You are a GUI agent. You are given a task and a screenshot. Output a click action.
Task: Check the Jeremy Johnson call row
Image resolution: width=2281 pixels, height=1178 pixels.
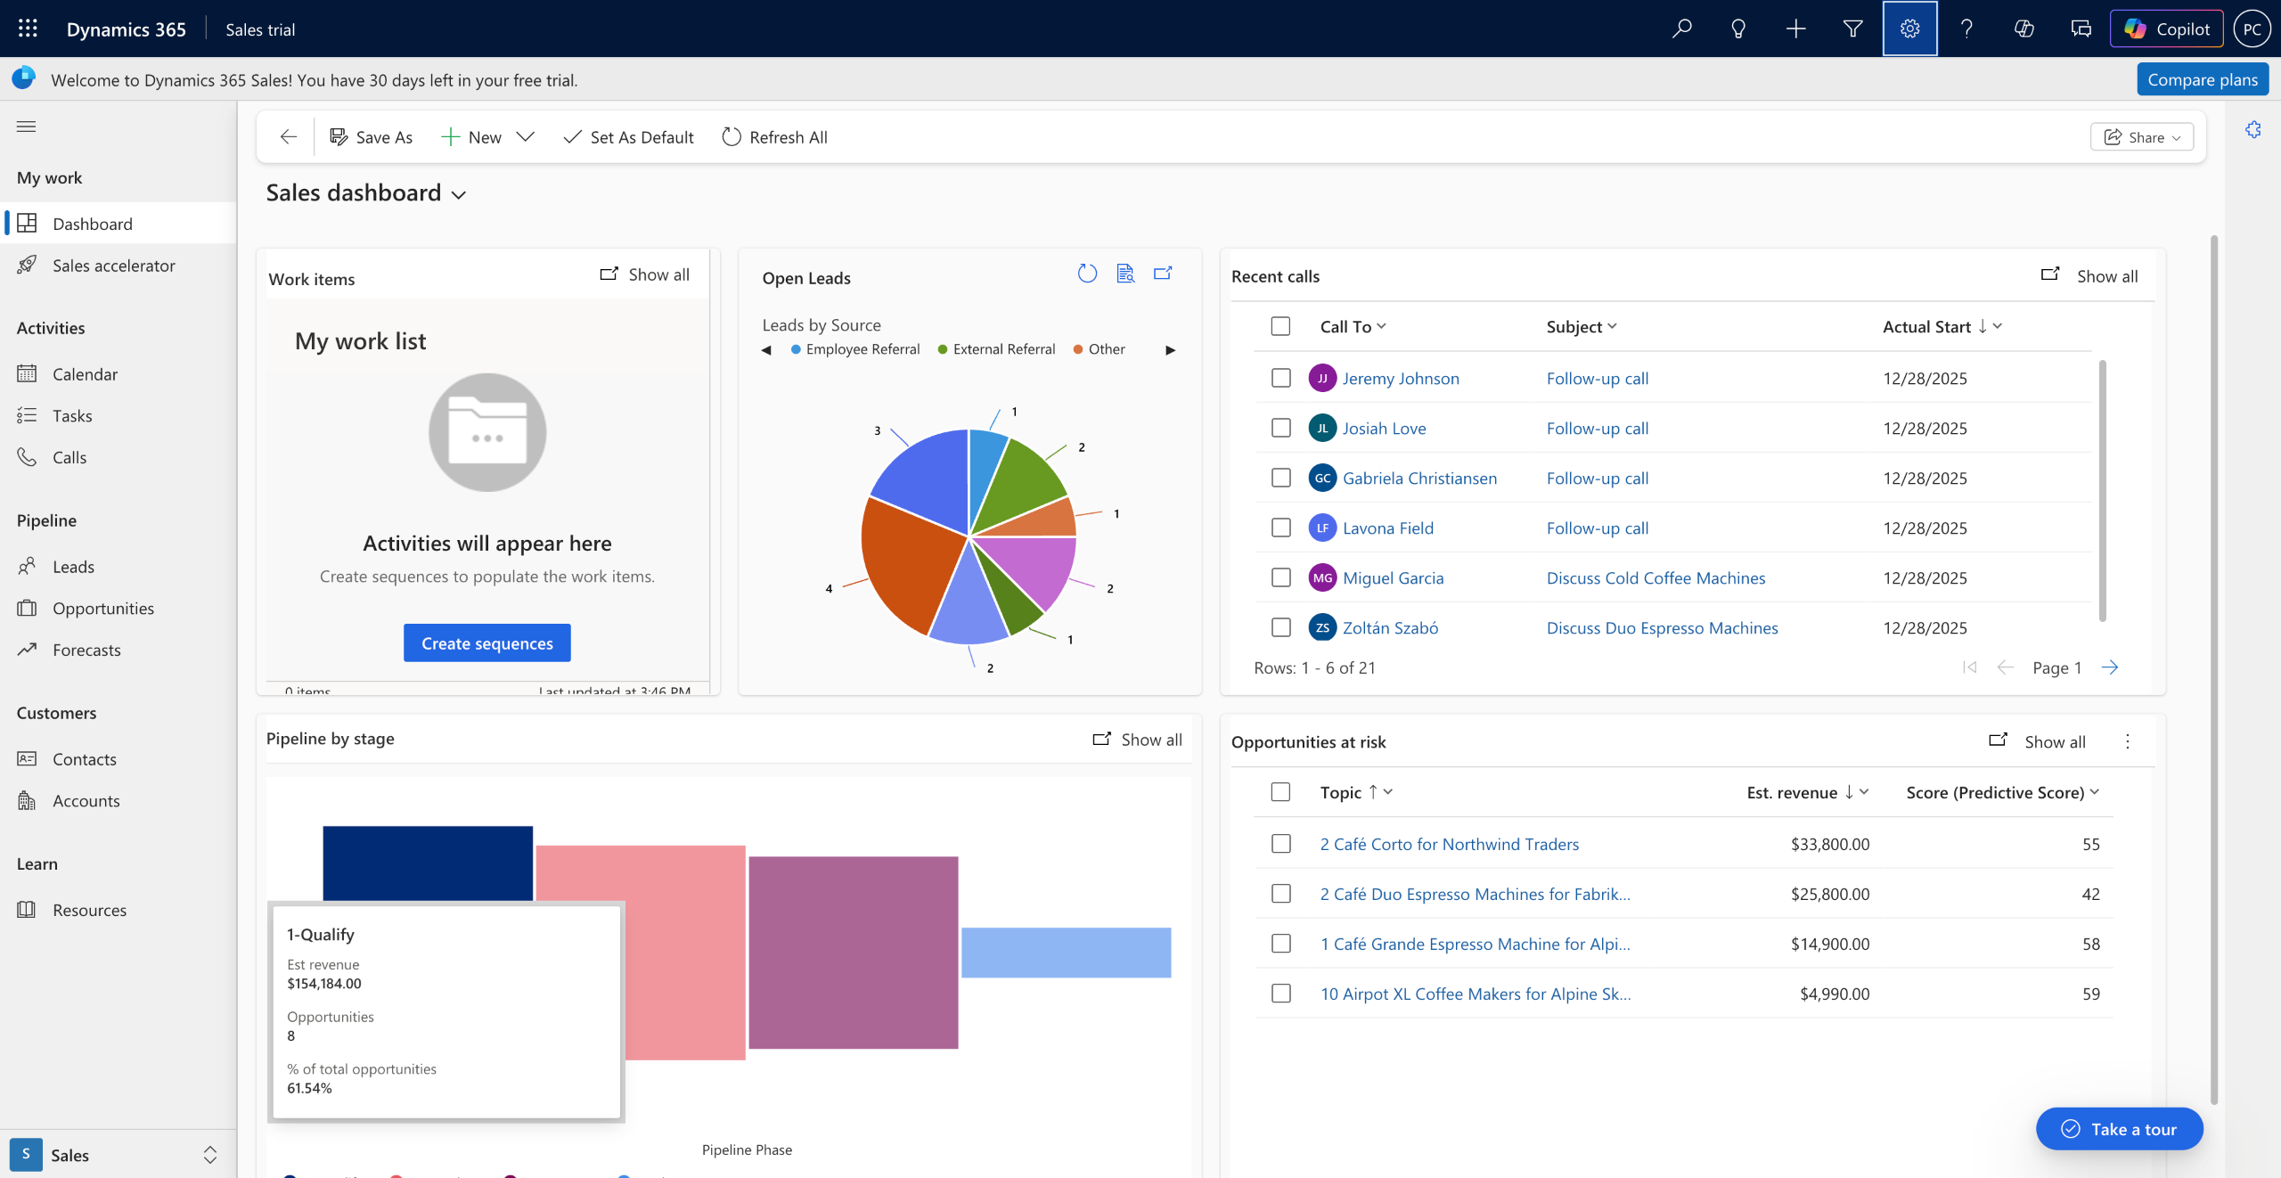1280,378
